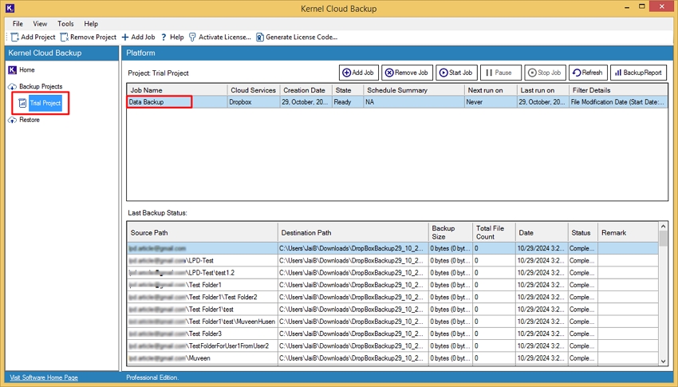Open the View menu
Screen dimensions: 678x387
[40, 24]
